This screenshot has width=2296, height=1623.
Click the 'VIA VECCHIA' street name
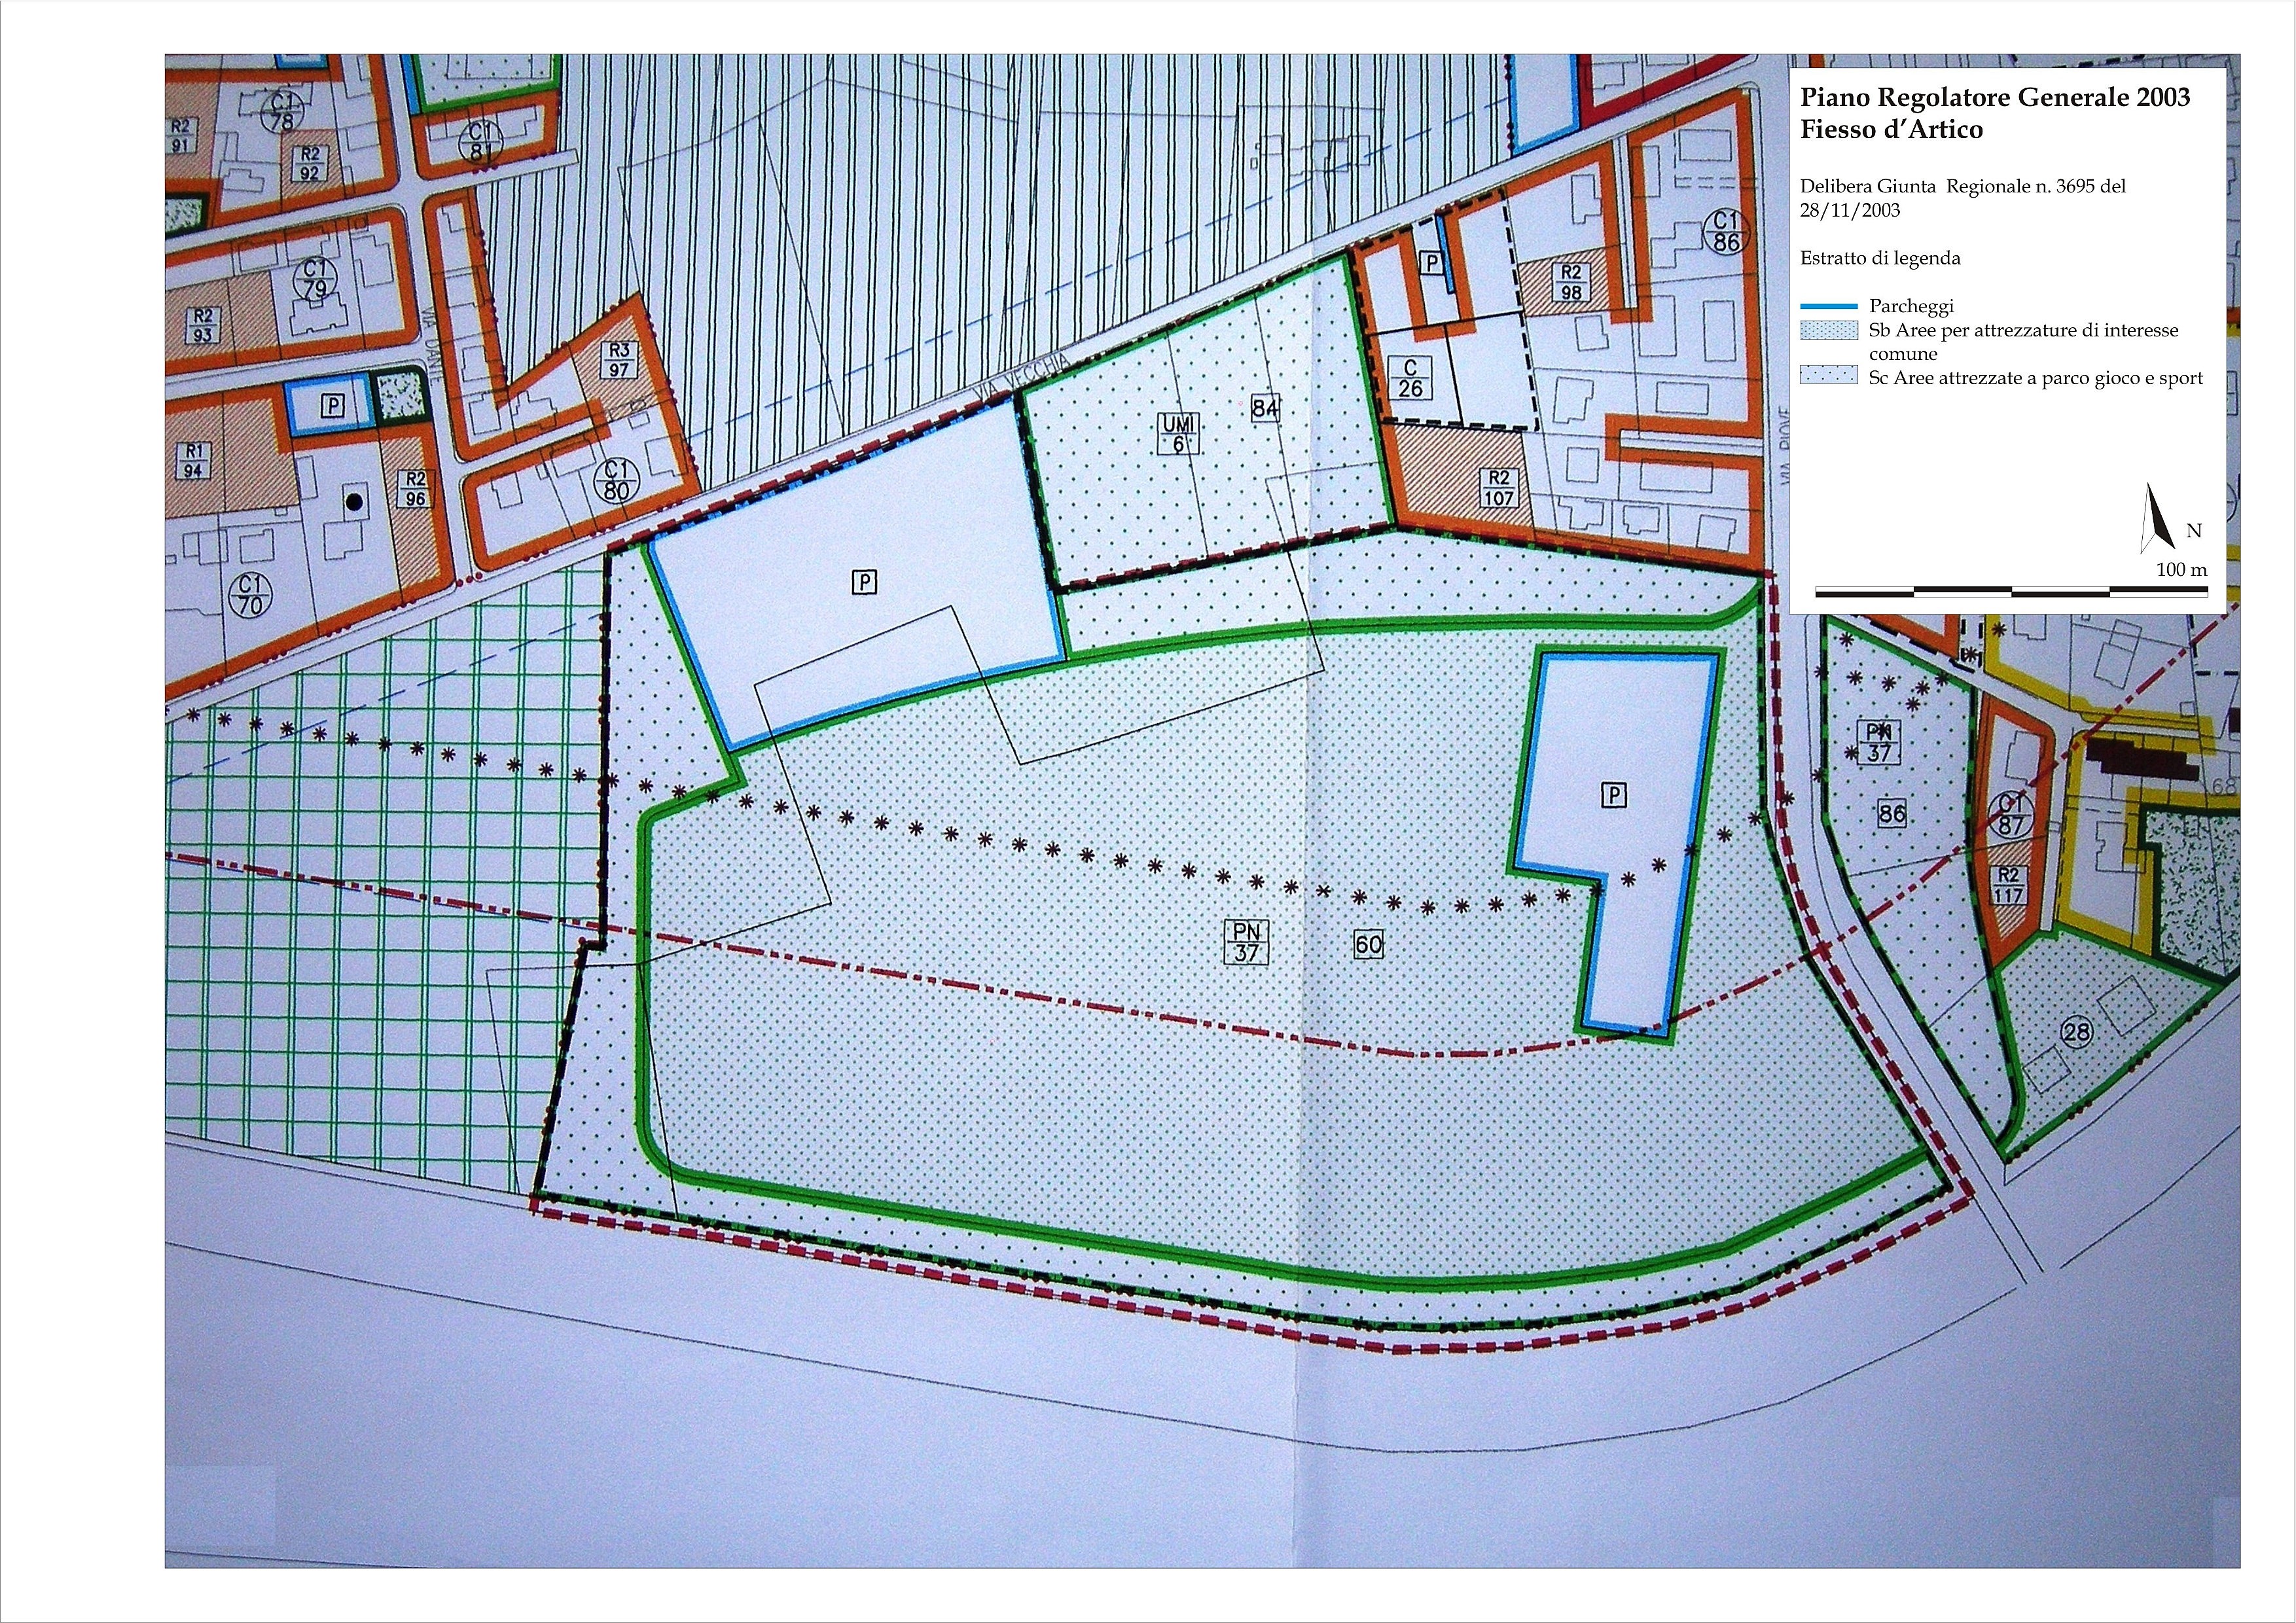coord(1021,377)
